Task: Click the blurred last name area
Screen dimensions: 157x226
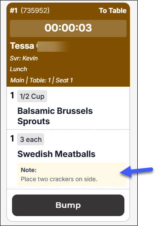Action: click(54, 47)
